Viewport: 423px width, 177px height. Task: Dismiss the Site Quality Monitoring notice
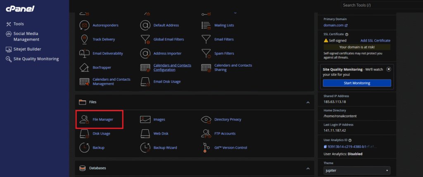coord(388,69)
